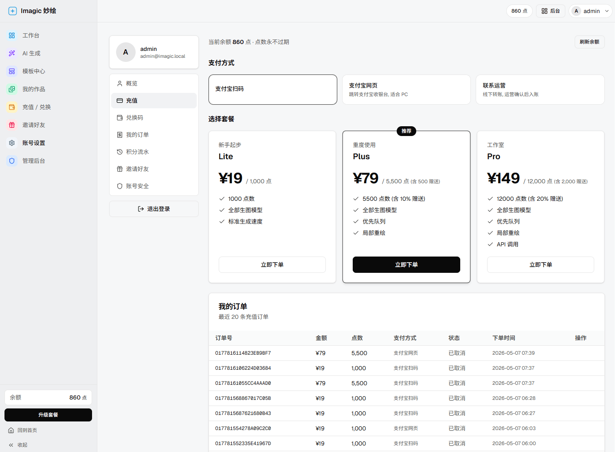
Task: Click the 升级套餐 button
Action: click(x=48, y=415)
